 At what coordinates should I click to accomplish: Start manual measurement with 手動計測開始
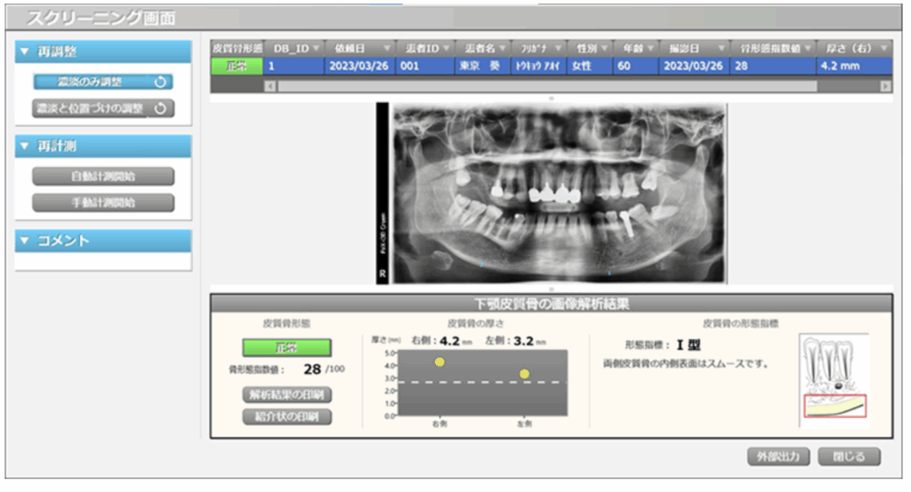point(103,202)
